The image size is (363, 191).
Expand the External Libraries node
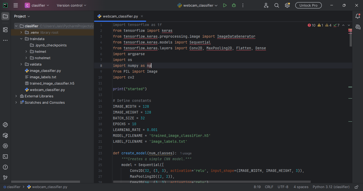pyautogui.click(x=16, y=96)
